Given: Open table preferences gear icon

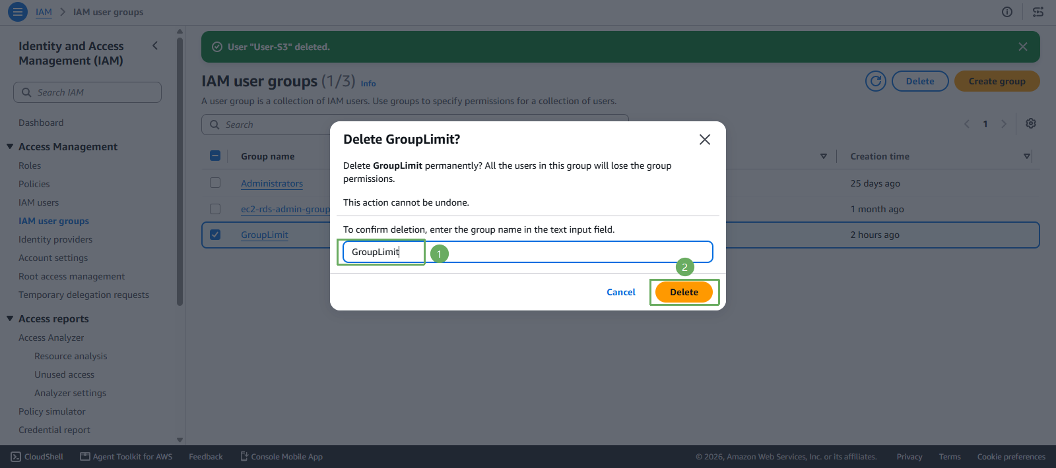Looking at the screenshot, I should point(1031,123).
